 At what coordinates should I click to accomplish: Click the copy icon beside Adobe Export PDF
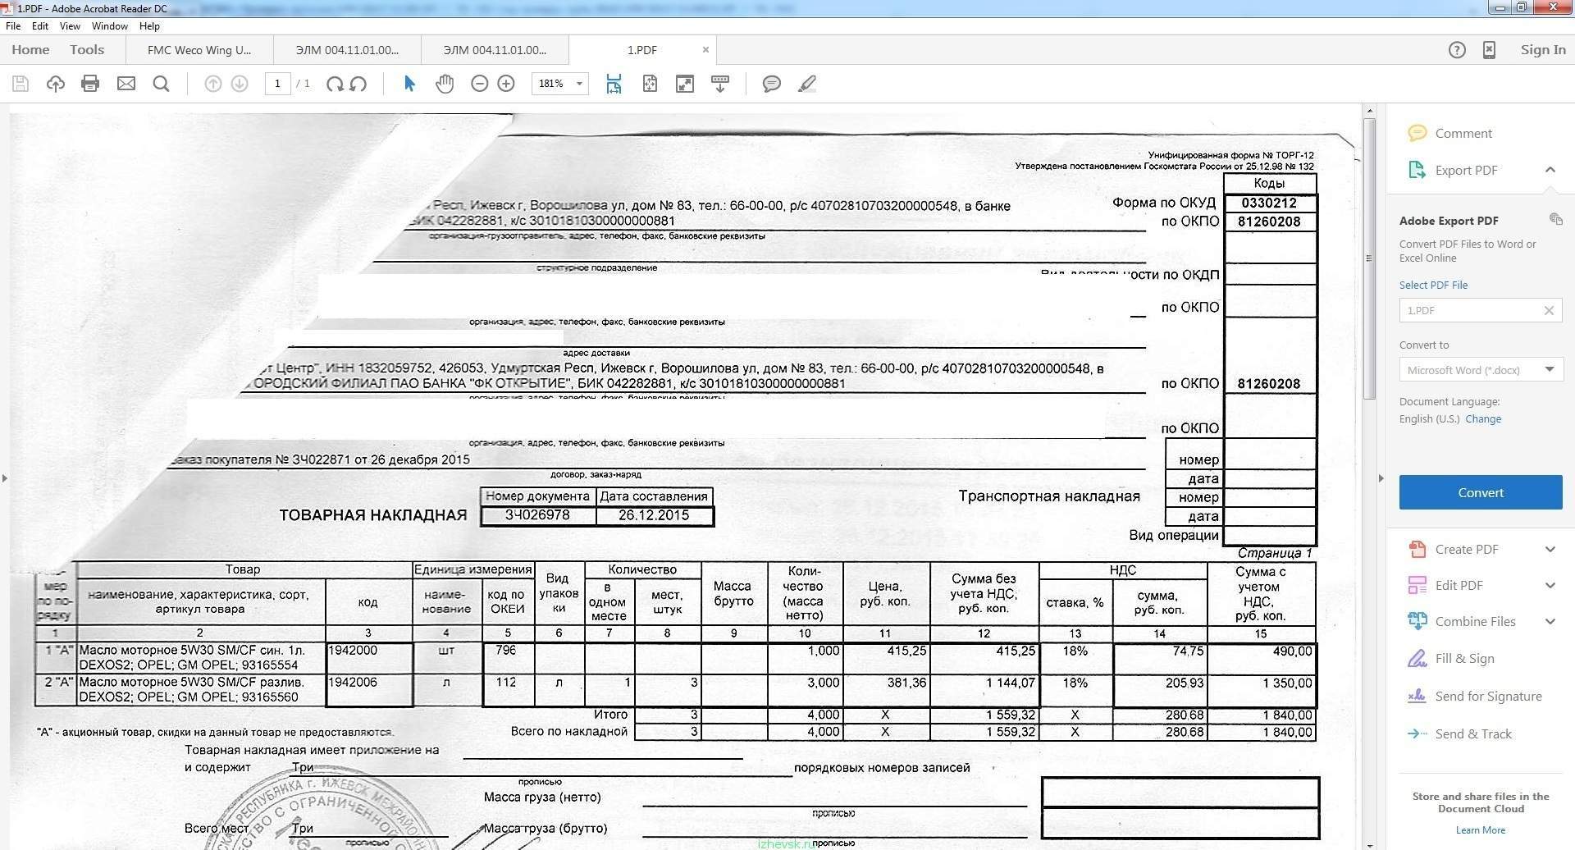1555,219
